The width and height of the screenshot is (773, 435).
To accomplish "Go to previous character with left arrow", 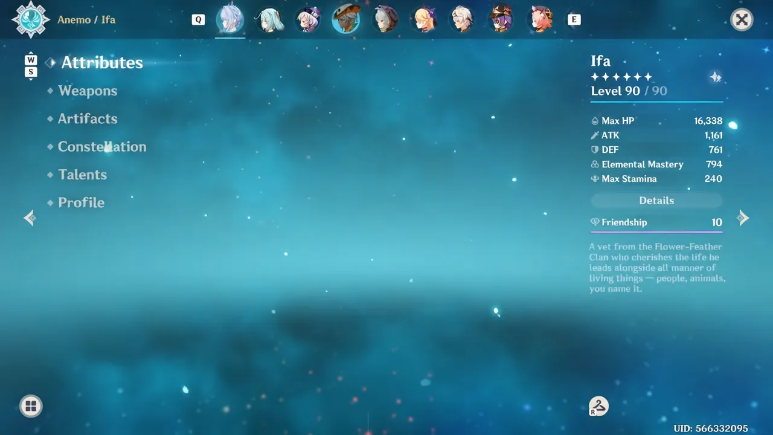I will pos(30,218).
